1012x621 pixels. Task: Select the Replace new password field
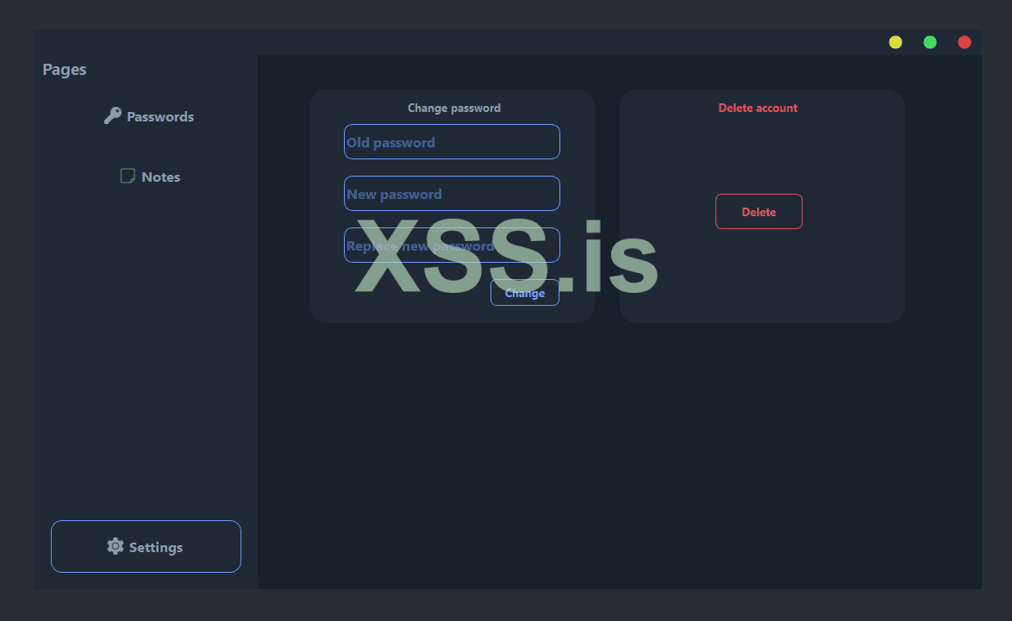coord(452,245)
